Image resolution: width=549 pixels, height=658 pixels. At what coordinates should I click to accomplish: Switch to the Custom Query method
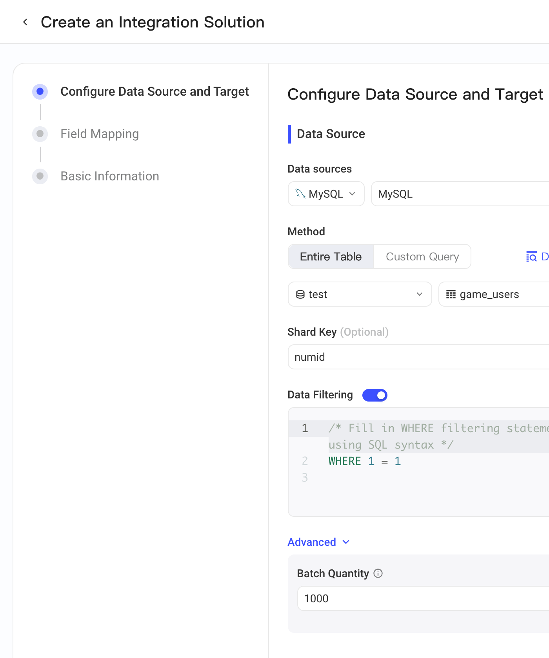coord(422,256)
